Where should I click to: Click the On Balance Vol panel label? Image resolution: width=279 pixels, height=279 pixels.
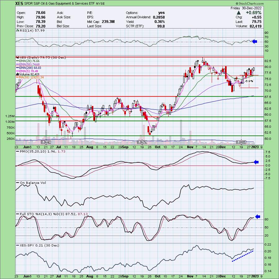31,183
